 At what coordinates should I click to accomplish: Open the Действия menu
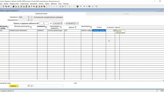[x=54, y=4]
